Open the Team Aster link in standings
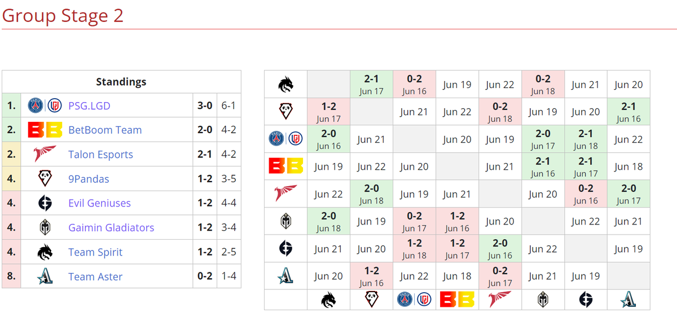The image size is (677, 322). click(95, 276)
